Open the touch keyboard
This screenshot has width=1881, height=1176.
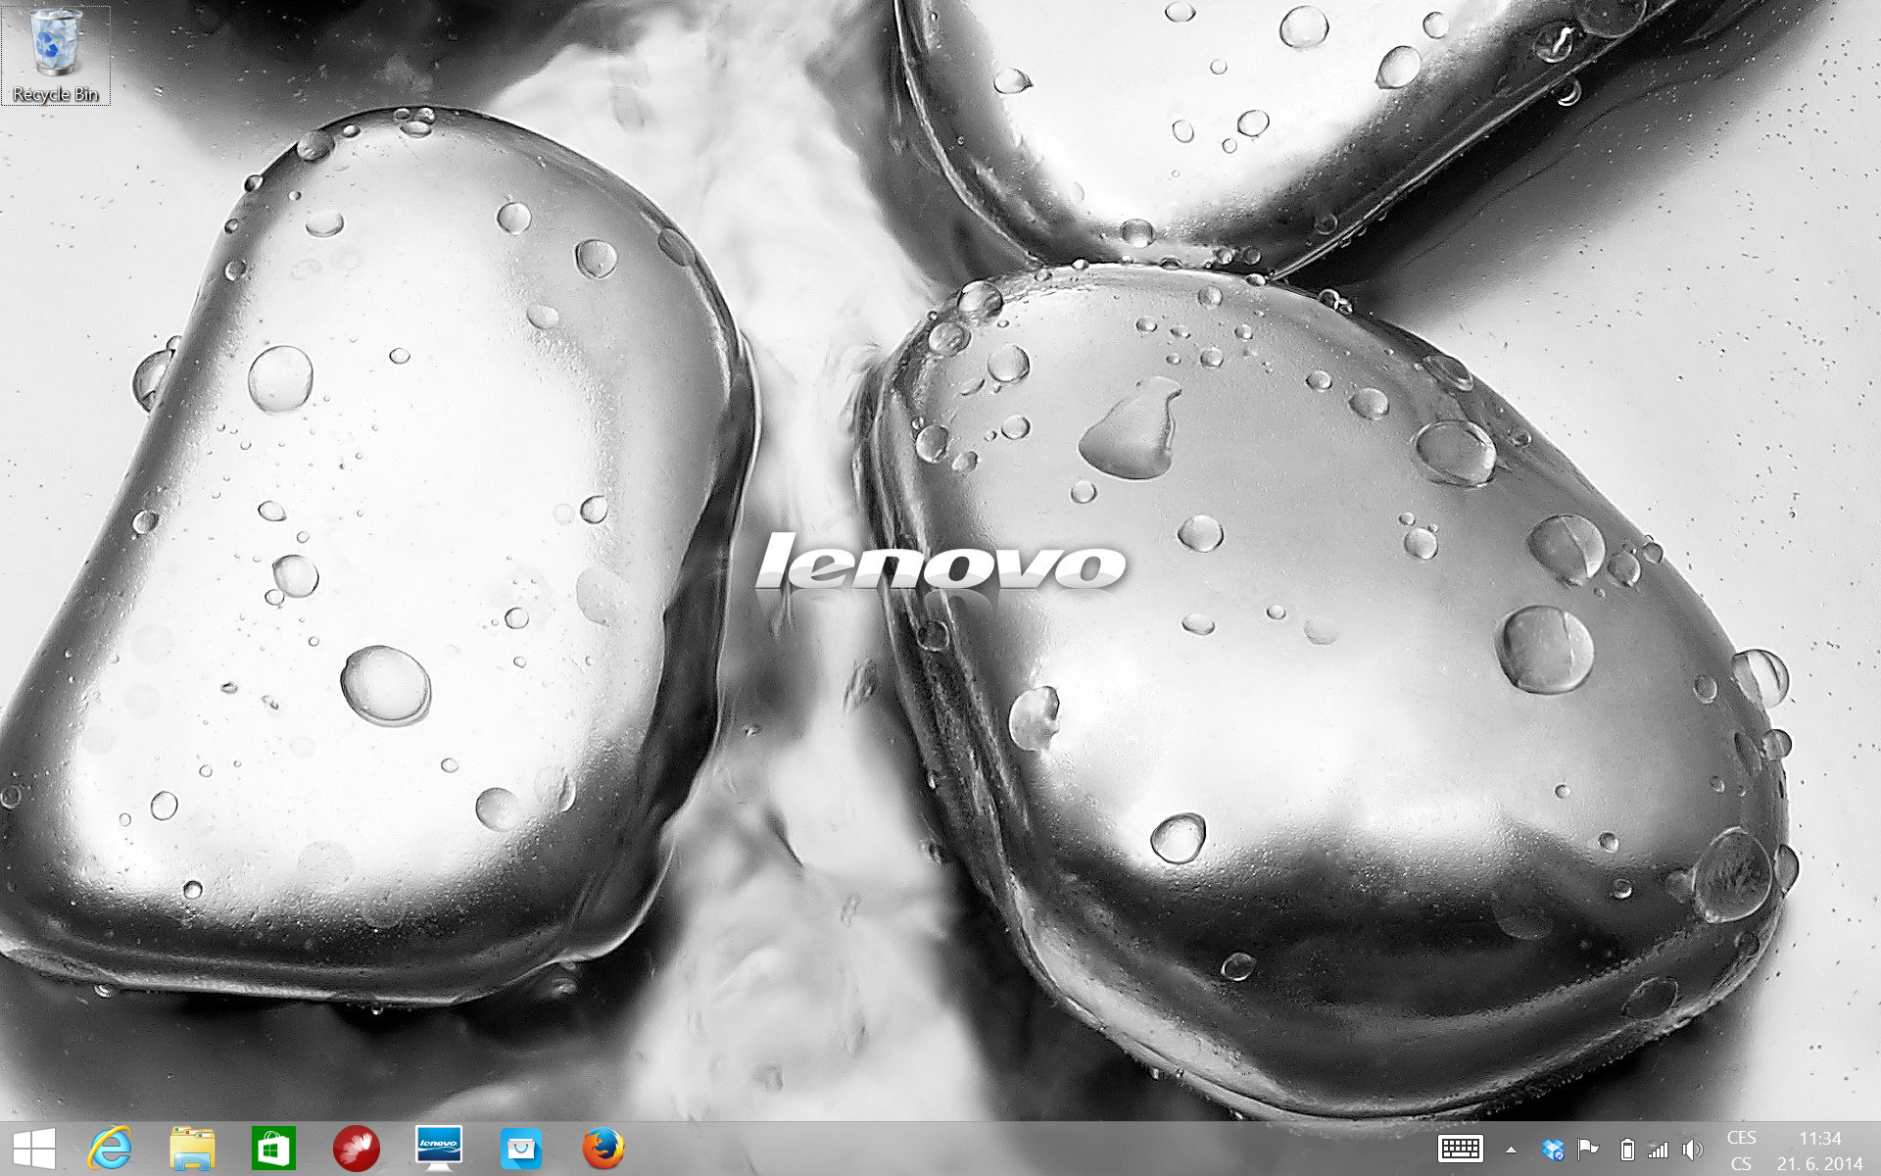1460,1150
